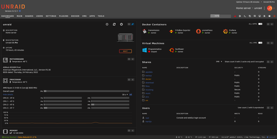Click the reboot server icon
277x139 pixels.
(x=114, y=24)
